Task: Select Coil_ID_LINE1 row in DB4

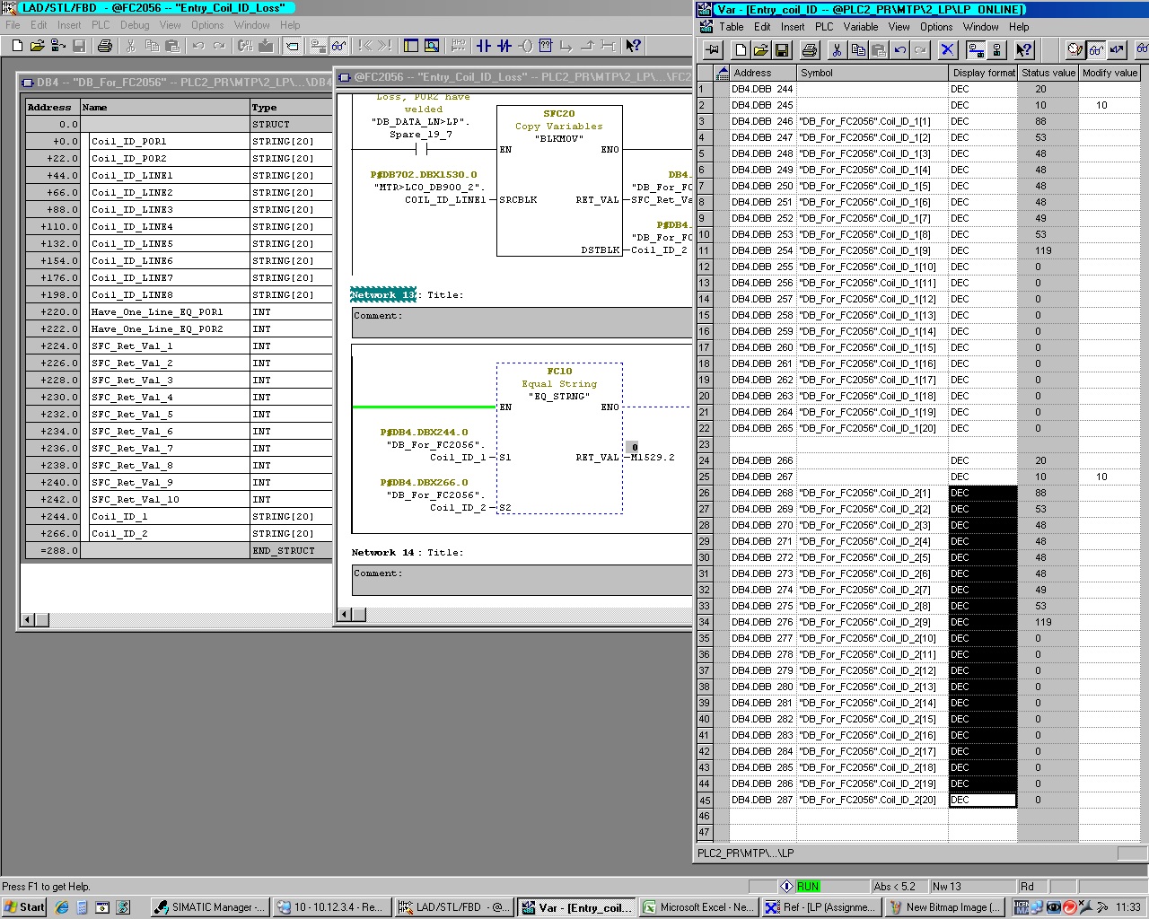Action: (x=180, y=176)
